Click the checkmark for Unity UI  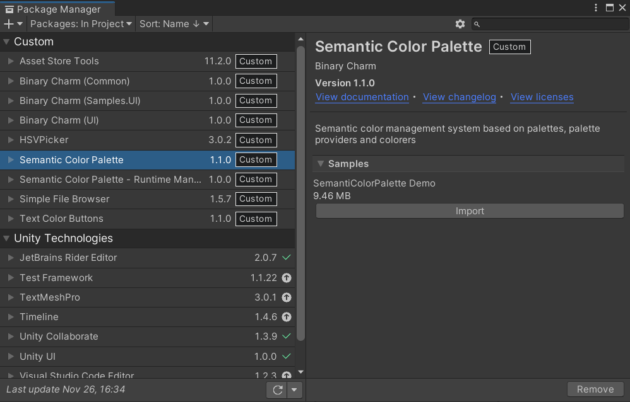click(x=287, y=356)
